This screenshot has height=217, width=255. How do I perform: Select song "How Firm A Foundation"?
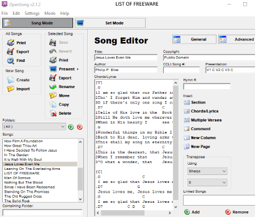click(x=23, y=141)
